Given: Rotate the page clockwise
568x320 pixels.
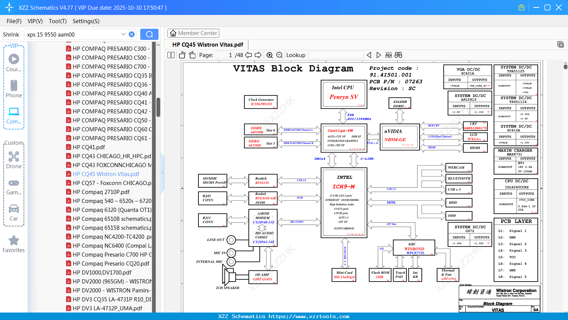Looking at the screenshot, I should [192, 55].
